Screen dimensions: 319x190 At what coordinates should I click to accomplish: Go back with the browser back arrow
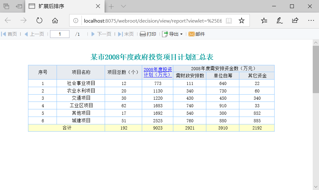click(x=8, y=20)
